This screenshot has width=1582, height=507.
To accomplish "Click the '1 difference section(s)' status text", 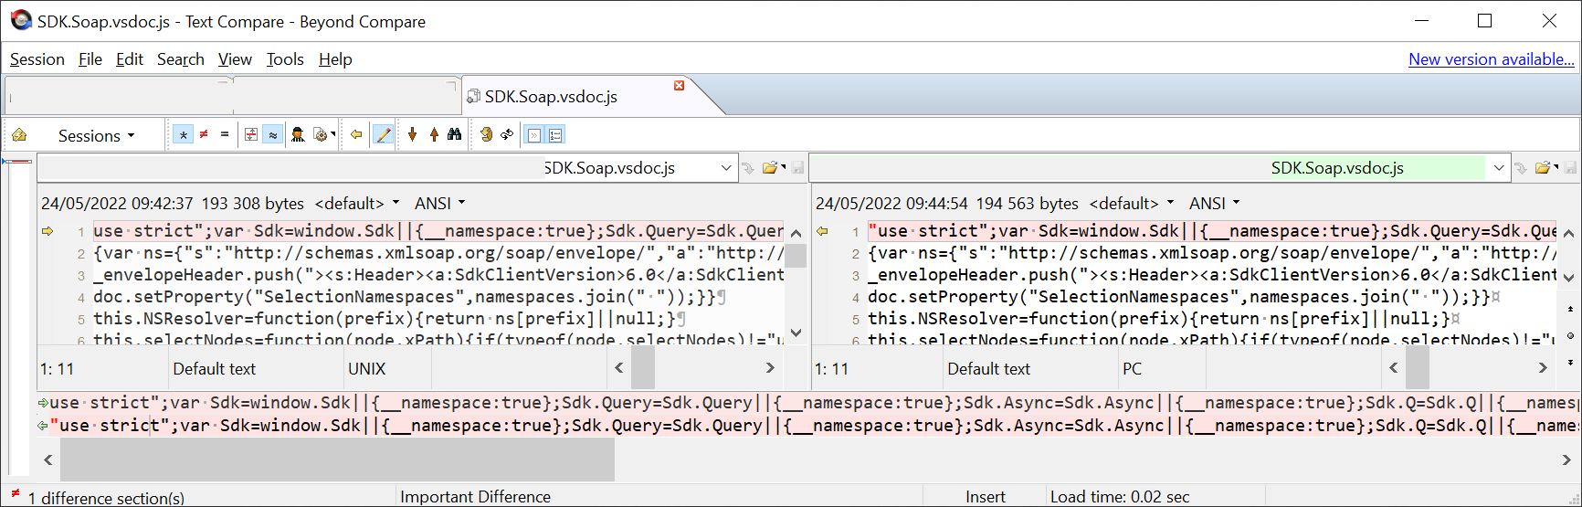I will [x=106, y=498].
